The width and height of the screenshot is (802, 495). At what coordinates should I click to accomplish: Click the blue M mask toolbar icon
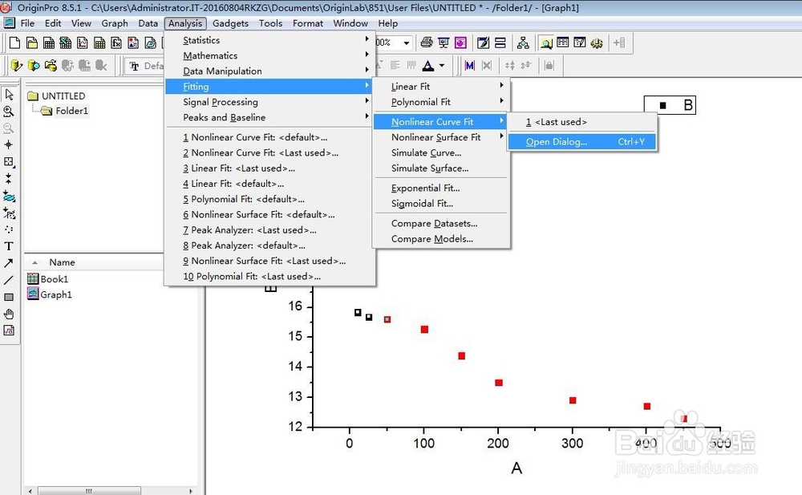pyautogui.click(x=469, y=66)
